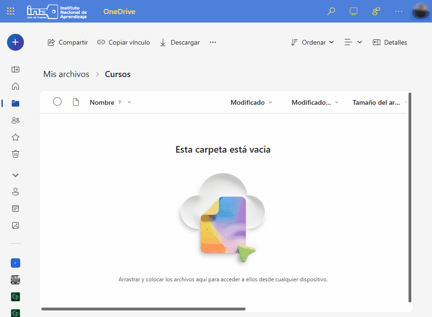Sort by the Modificado column header
This screenshot has width=432, height=317.
tap(247, 102)
